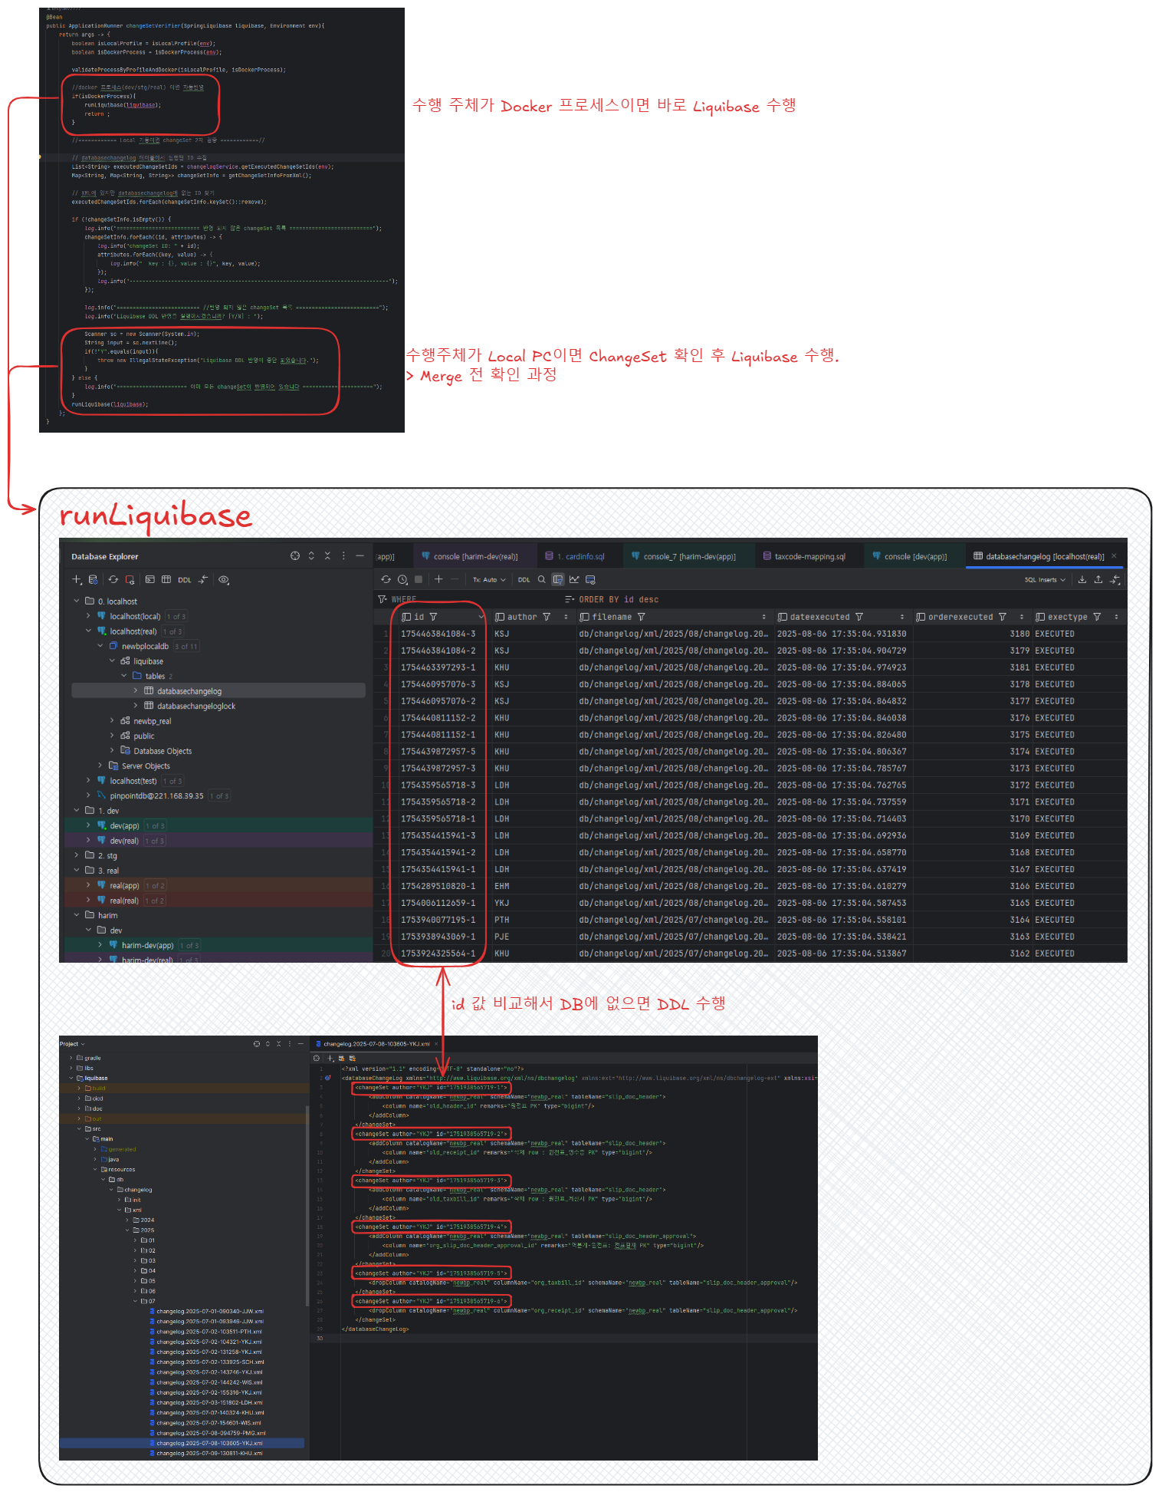
Task: Toggle the filter icon on exectype column header
Action: click(1098, 617)
